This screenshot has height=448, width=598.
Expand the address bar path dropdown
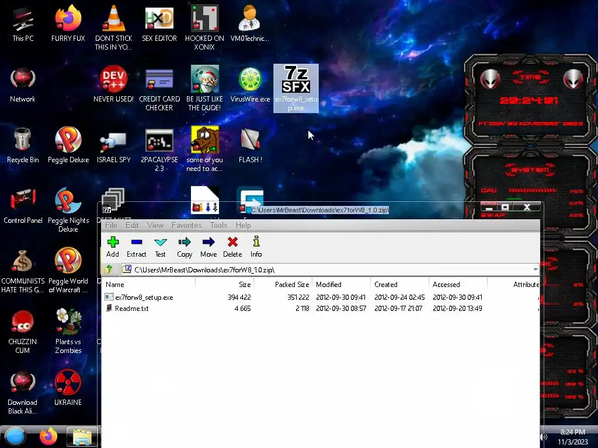(536, 269)
